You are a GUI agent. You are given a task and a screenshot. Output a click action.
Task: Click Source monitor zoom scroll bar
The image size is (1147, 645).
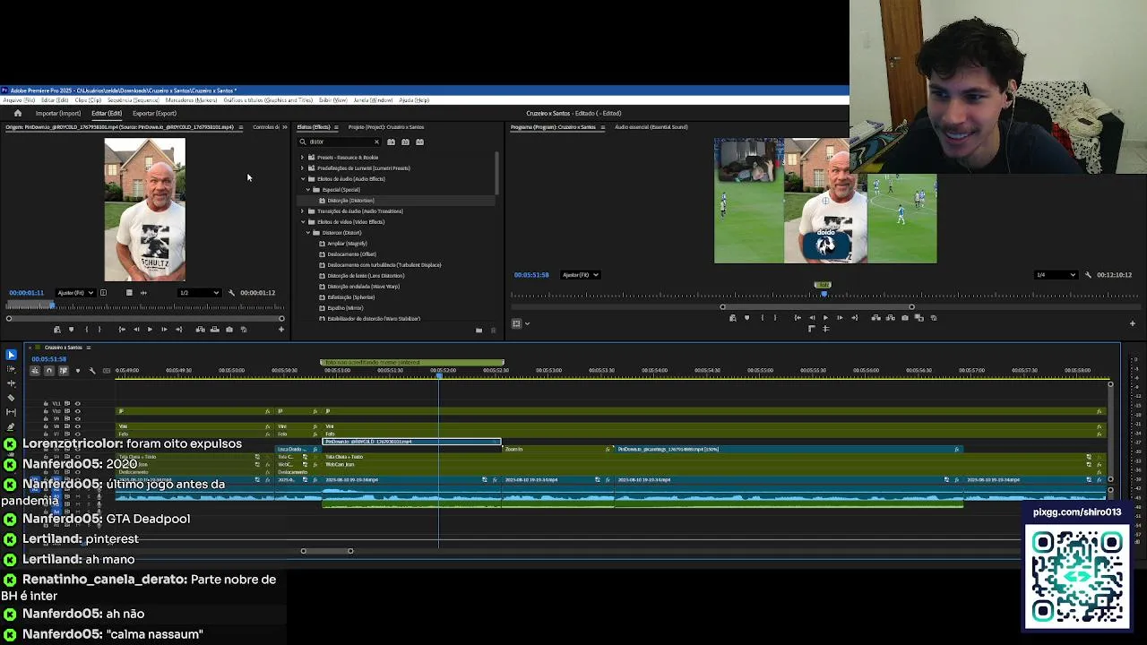[x=145, y=318]
